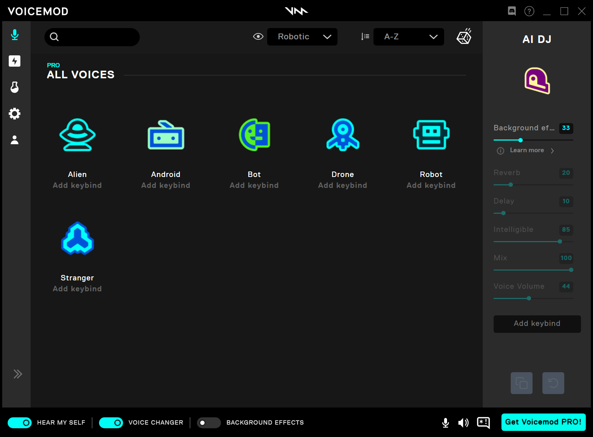Open the Discord icon in title bar
Viewport: 593px width, 437px height.
click(x=511, y=11)
